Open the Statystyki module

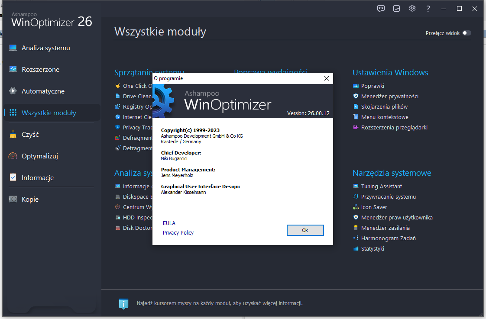(x=373, y=249)
